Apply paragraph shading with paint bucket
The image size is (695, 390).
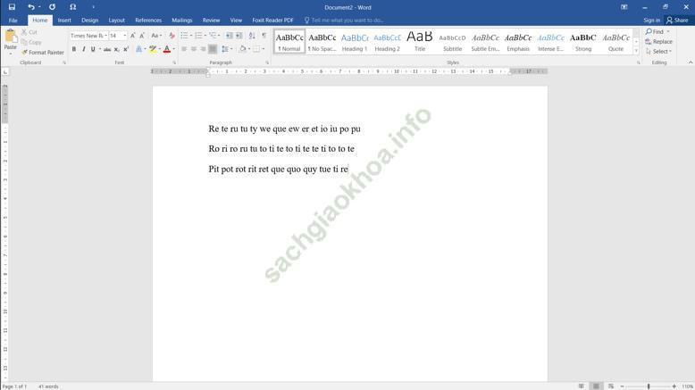242,49
